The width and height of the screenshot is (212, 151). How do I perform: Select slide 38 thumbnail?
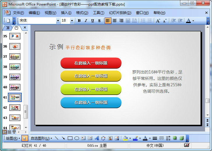pos(15,67)
